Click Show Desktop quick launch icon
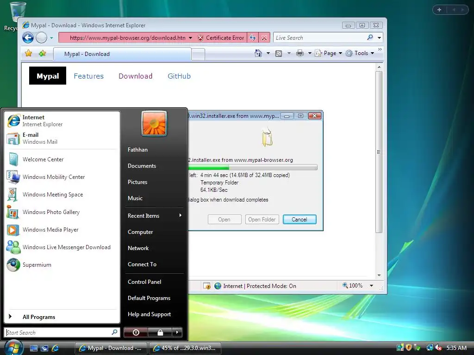The height and width of the screenshot is (355, 474). point(33,348)
